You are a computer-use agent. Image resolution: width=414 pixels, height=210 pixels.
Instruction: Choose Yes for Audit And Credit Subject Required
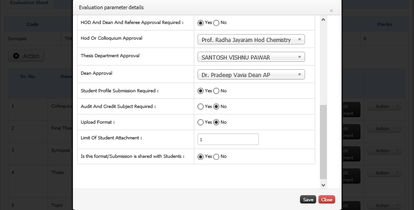(200, 107)
